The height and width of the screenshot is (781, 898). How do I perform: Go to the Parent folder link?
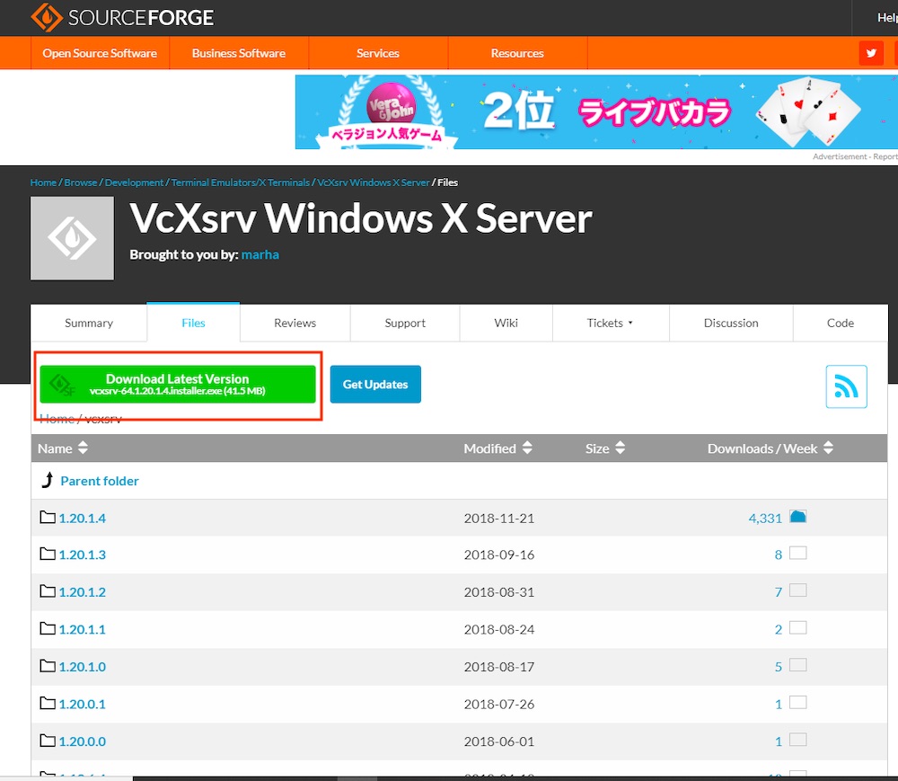(x=100, y=481)
